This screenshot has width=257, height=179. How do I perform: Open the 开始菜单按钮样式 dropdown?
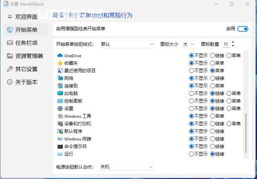pyautogui.click(x=127, y=44)
